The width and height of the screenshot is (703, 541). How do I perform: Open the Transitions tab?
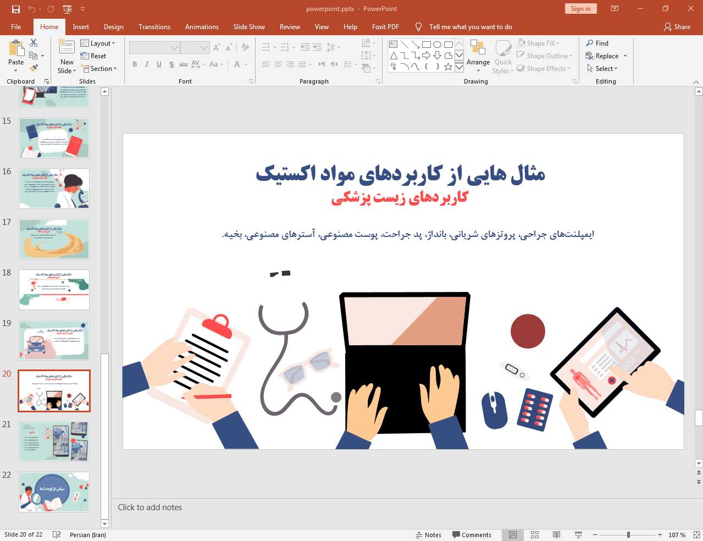(154, 27)
